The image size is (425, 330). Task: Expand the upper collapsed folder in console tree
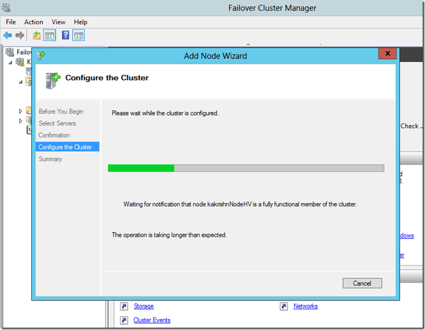click(21, 110)
